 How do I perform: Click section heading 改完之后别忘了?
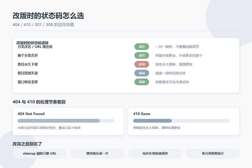tap(27, 144)
